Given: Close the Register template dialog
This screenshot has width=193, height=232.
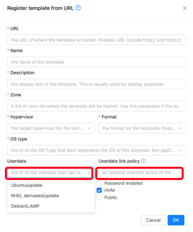Looking at the screenshot, I should [185, 8].
